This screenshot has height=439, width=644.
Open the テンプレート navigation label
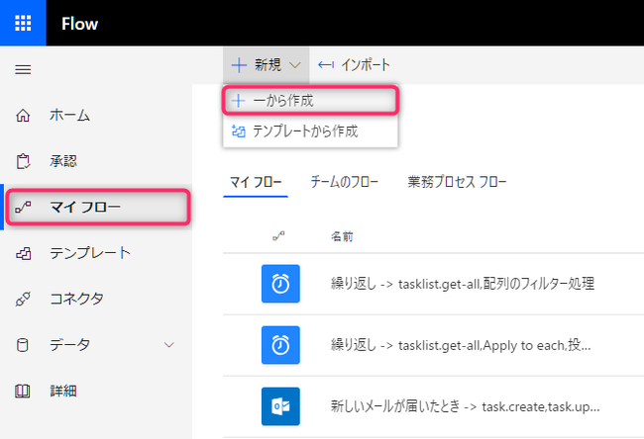[90, 253]
